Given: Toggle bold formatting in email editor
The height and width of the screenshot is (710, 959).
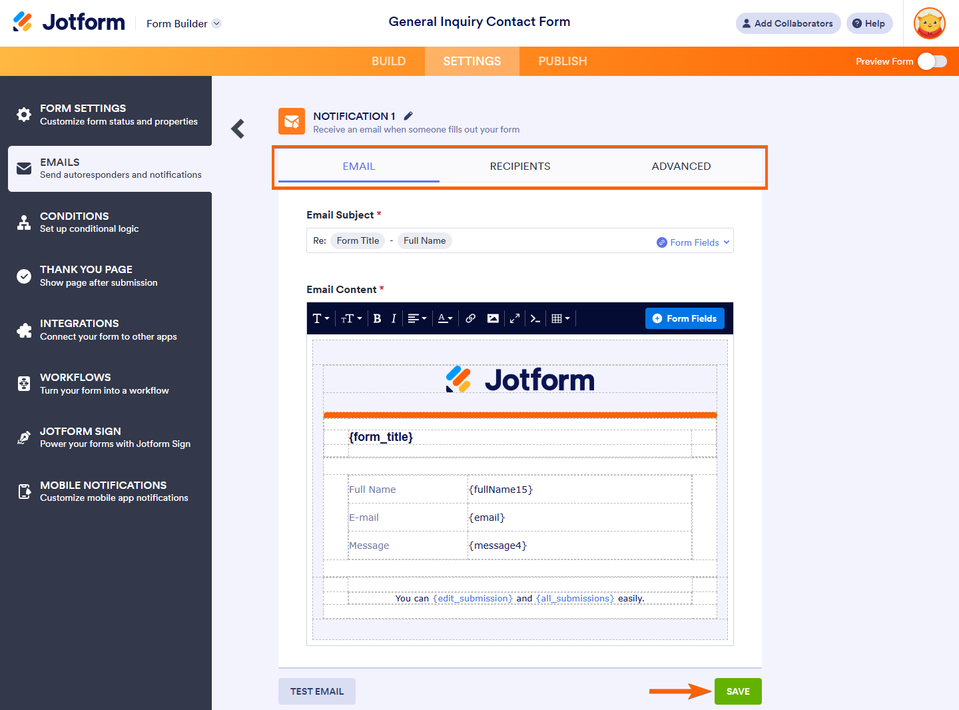Looking at the screenshot, I should point(377,318).
